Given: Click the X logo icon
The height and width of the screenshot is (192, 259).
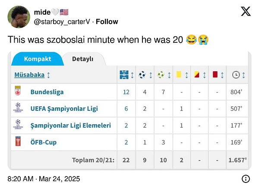Looking at the screenshot, I should coord(246,11).
